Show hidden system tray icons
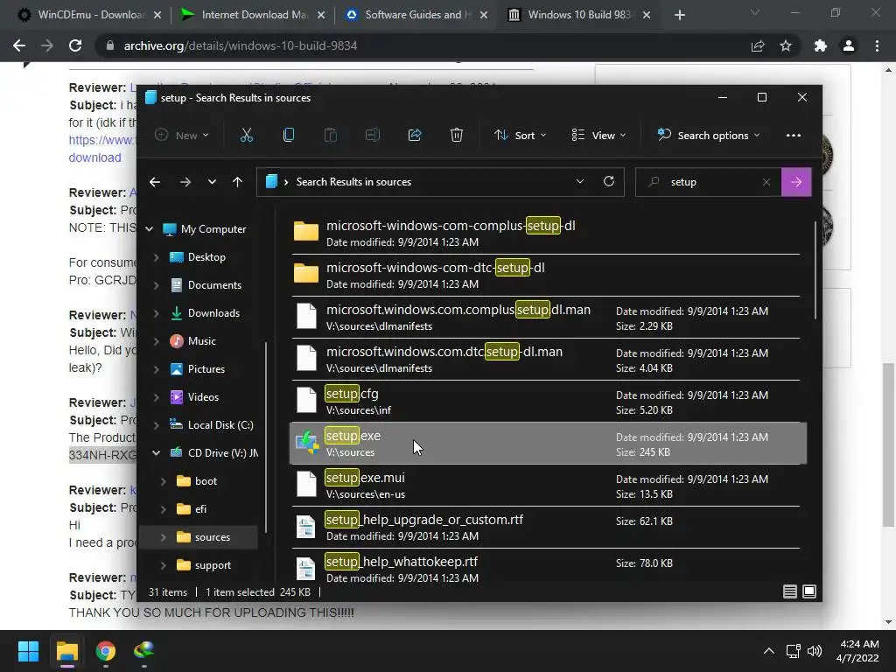Image resolution: width=896 pixels, height=672 pixels. click(x=769, y=651)
